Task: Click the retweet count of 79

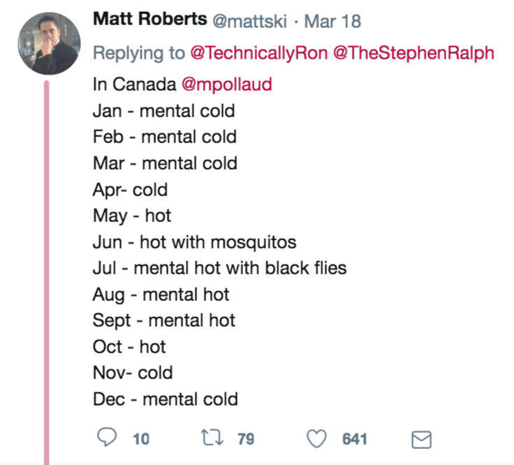Action: tap(245, 439)
